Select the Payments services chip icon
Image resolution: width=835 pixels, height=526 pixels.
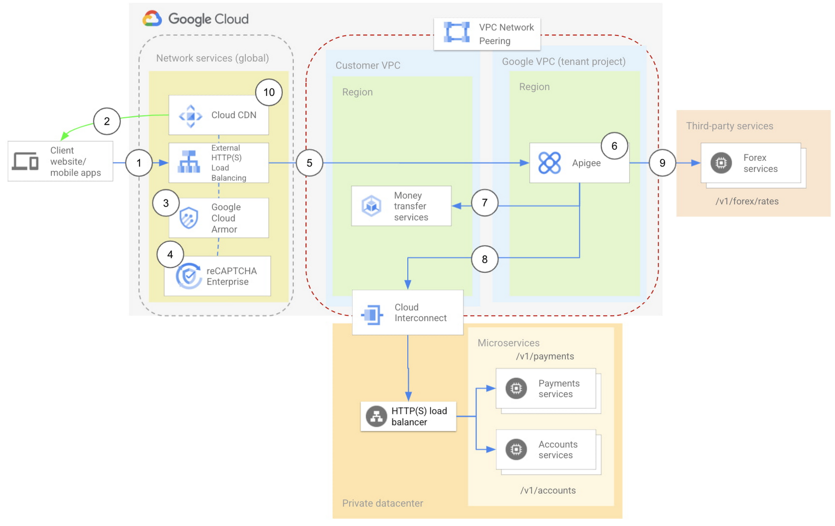tap(516, 388)
